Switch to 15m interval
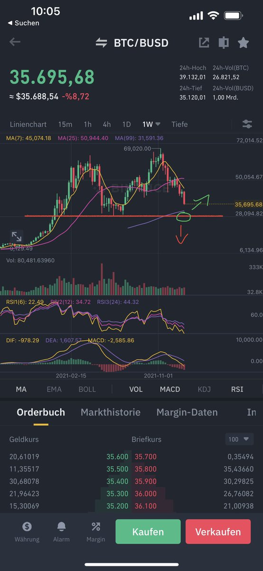Image resolution: width=263 pixels, height=571 pixels. pyautogui.click(x=65, y=124)
